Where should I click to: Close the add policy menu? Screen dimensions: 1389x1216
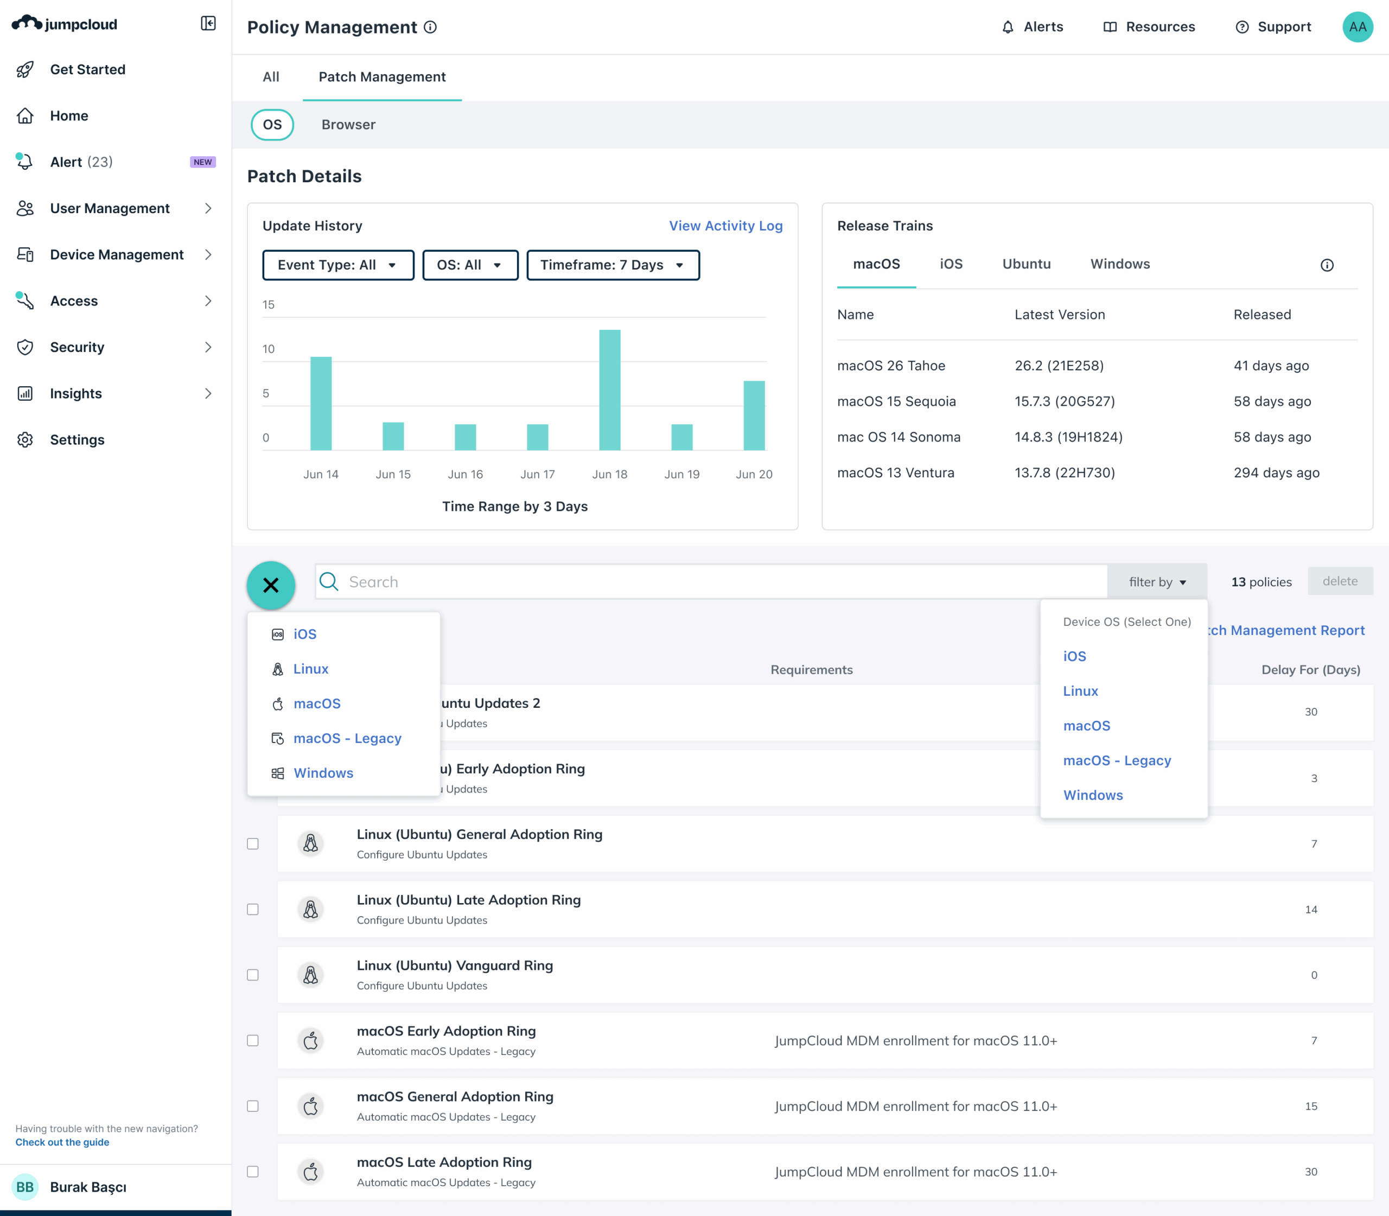point(271,585)
